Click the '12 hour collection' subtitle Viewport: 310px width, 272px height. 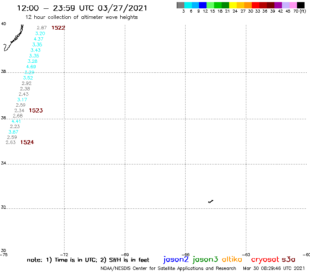pyautogui.click(x=81, y=17)
